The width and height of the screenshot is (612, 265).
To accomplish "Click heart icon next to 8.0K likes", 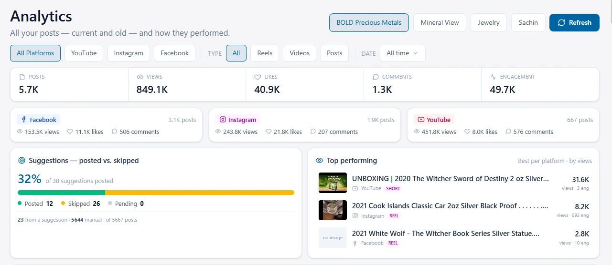I will click(x=467, y=132).
